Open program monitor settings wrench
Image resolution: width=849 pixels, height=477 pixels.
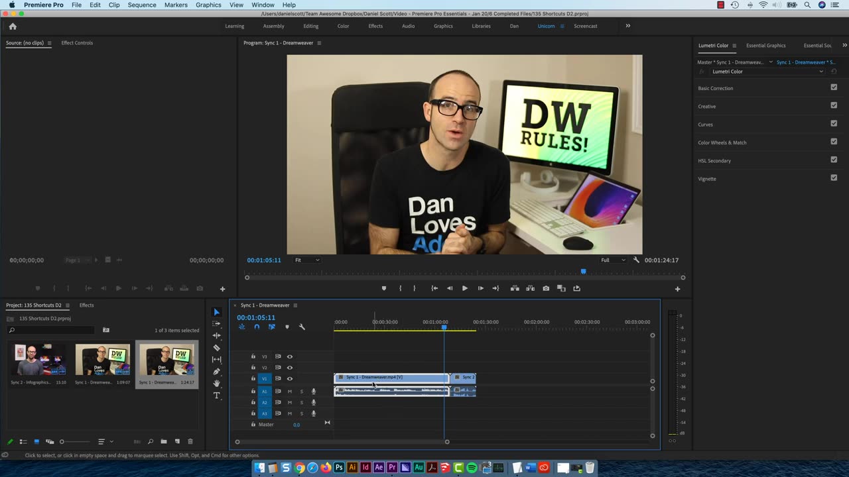[x=636, y=260]
